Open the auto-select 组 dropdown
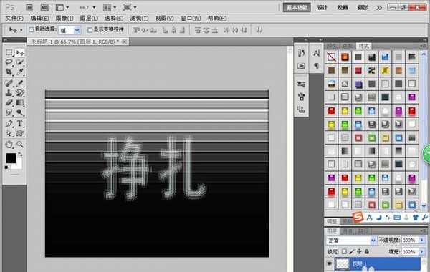 click(77, 30)
